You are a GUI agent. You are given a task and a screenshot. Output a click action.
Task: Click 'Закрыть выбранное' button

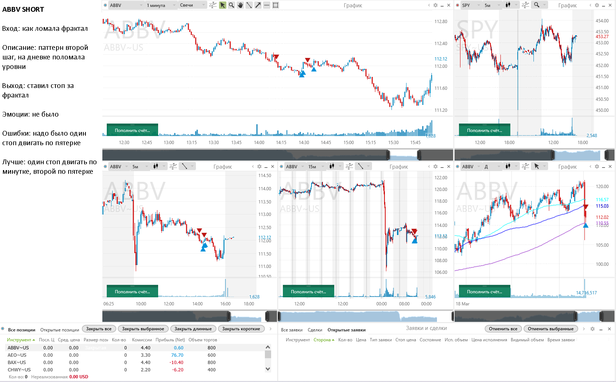[x=143, y=329]
